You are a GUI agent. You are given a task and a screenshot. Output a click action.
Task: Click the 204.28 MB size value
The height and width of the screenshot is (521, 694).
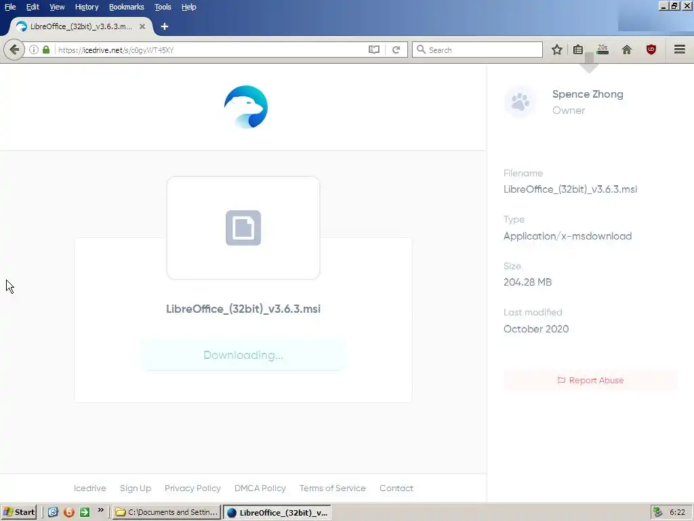(527, 282)
